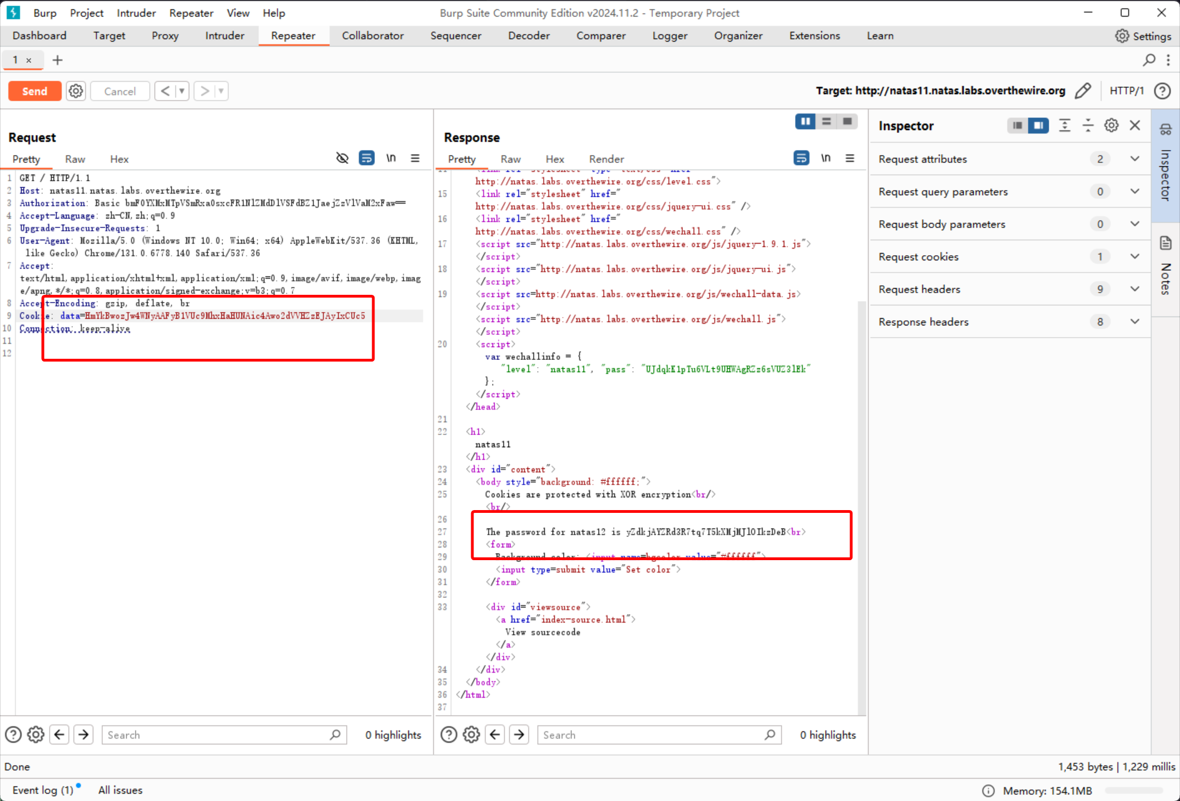Open the Repeater send options gear
This screenshot has height=801, width=1180.
point(76,91)
